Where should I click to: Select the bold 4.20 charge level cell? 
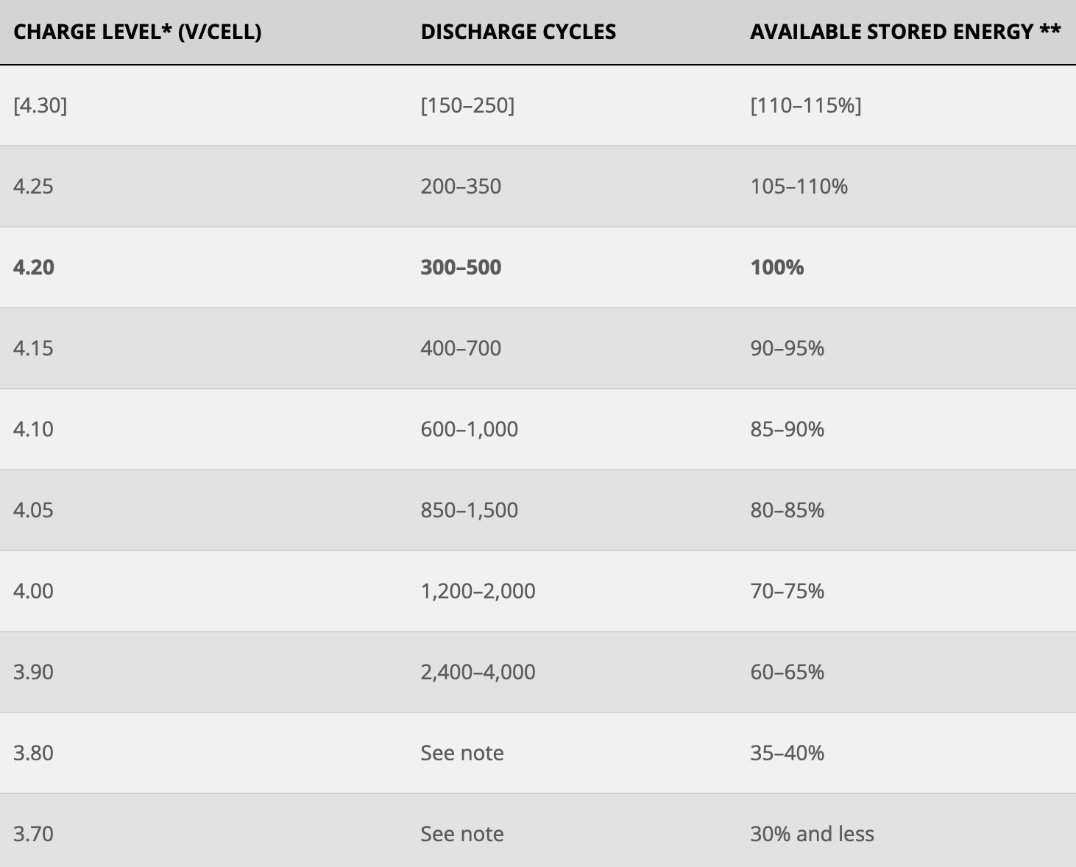pos(34,267)
